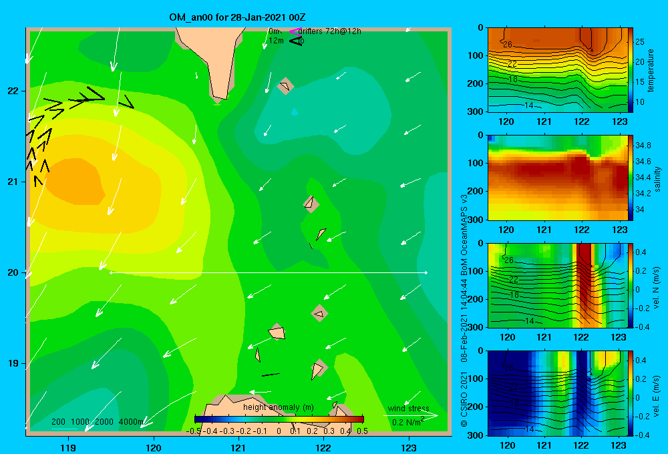Click the main map longitude tick 121
Viewport: 668px width, 454px height.
(x=238, y=447)
